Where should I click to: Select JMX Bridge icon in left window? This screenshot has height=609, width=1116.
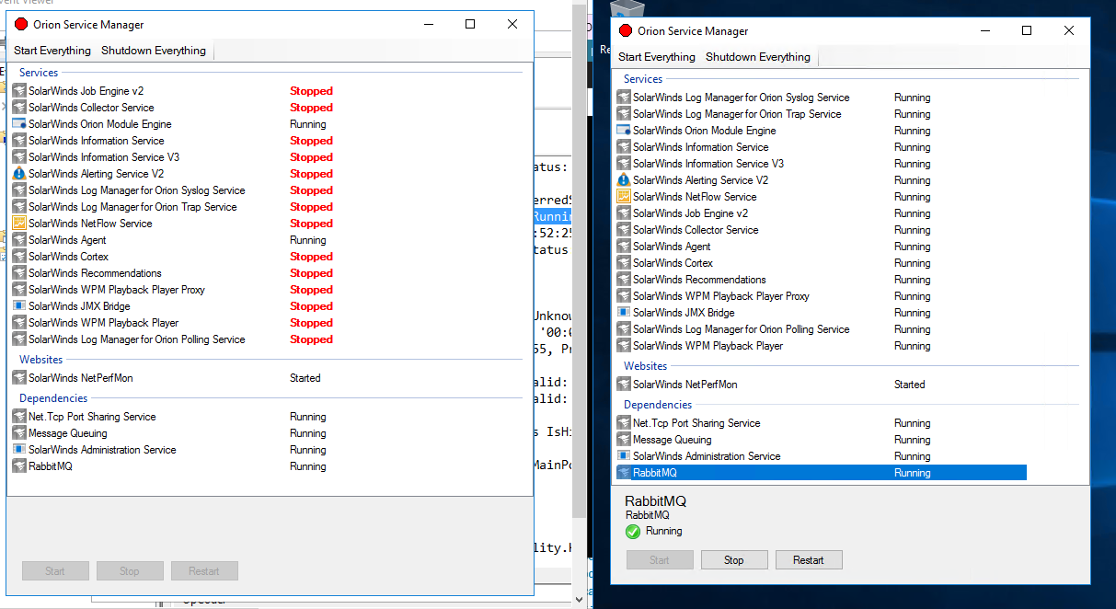point(19,306)
